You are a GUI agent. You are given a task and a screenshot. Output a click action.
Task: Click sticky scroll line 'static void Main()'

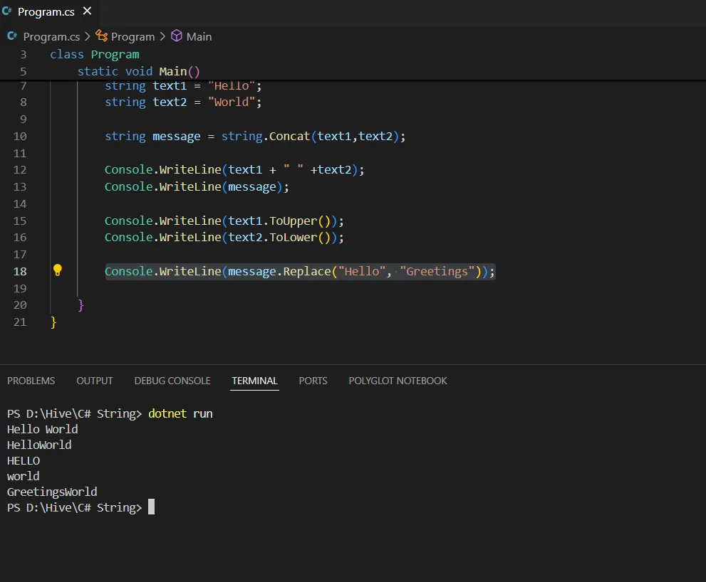click(139, 72)
